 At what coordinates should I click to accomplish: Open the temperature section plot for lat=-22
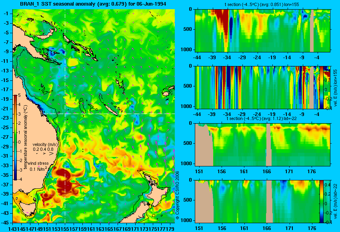(x=262, y=145)
